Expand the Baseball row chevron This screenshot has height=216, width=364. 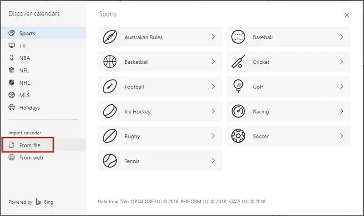pos(342,37)
